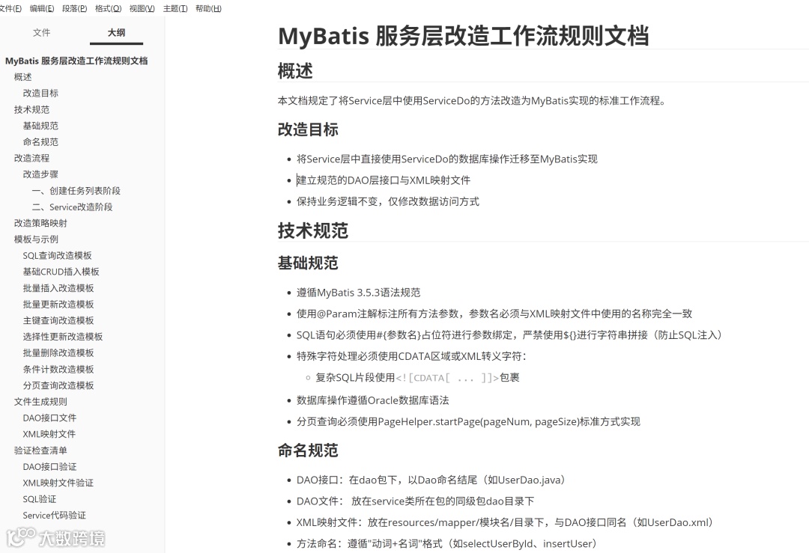Open 基础CRUD插入模板 outline entry
Viewport: 809px width, 553px height.
61,272
